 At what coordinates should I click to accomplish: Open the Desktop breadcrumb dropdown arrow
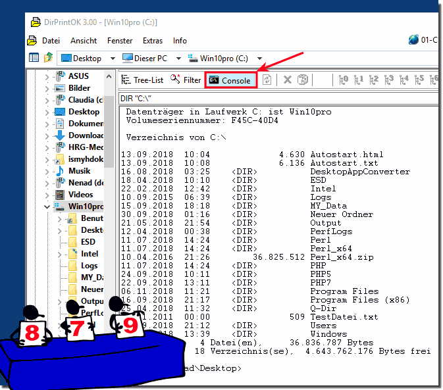(113, 59)
